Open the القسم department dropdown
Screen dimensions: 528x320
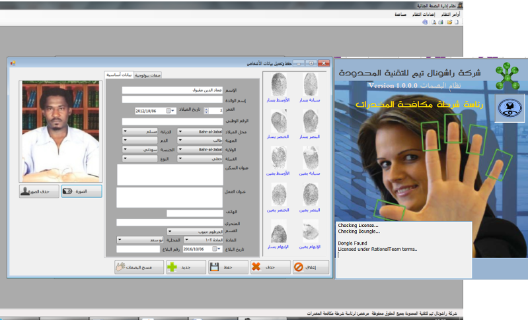pos(170,232)
